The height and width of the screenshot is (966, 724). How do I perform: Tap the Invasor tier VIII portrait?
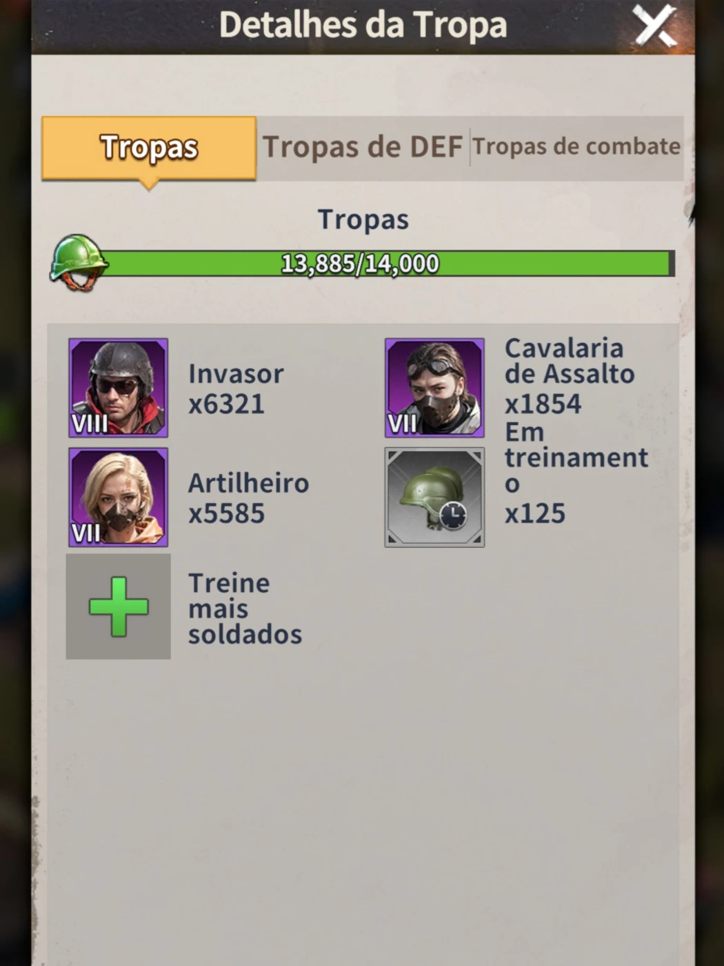[118, 387]
